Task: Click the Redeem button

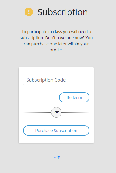Action: point(74,98)
